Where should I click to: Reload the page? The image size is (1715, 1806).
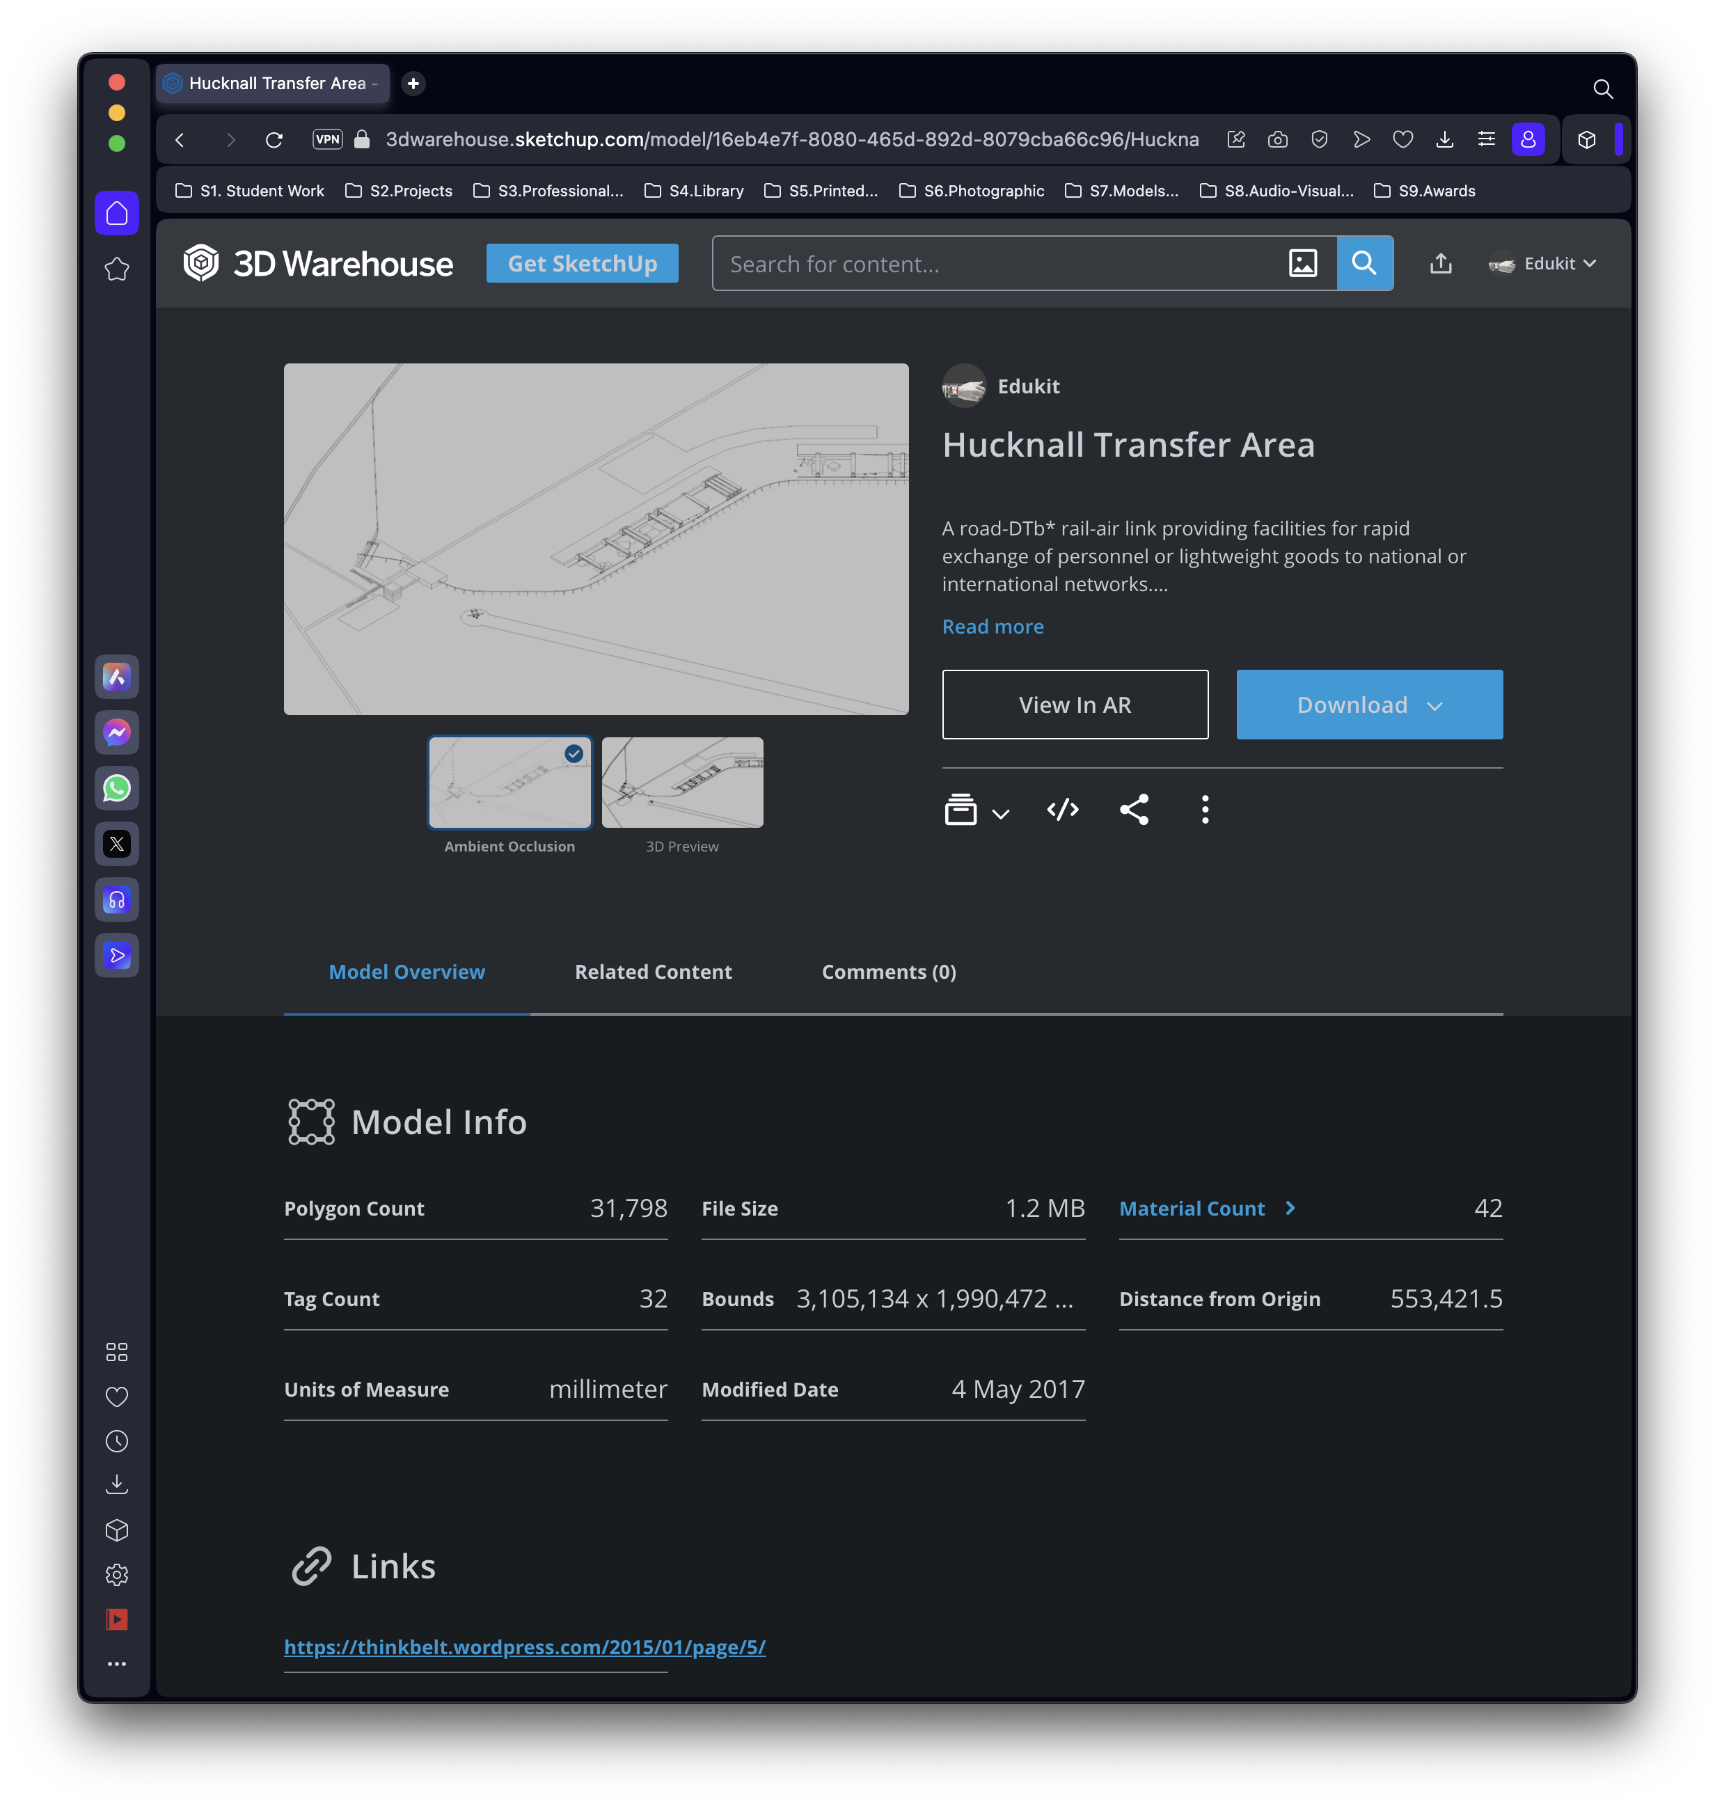(274, 140)
